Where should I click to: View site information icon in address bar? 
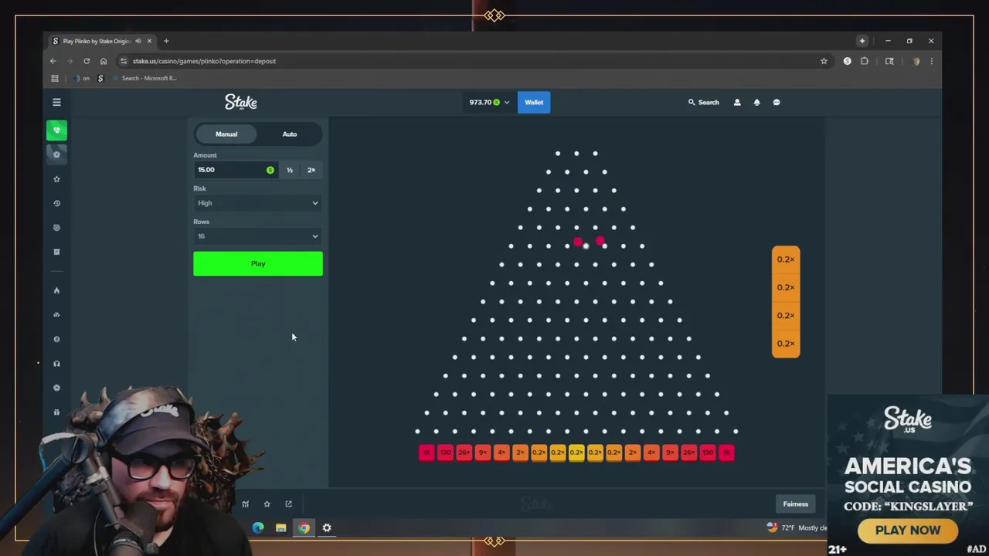tap(124, 61)
